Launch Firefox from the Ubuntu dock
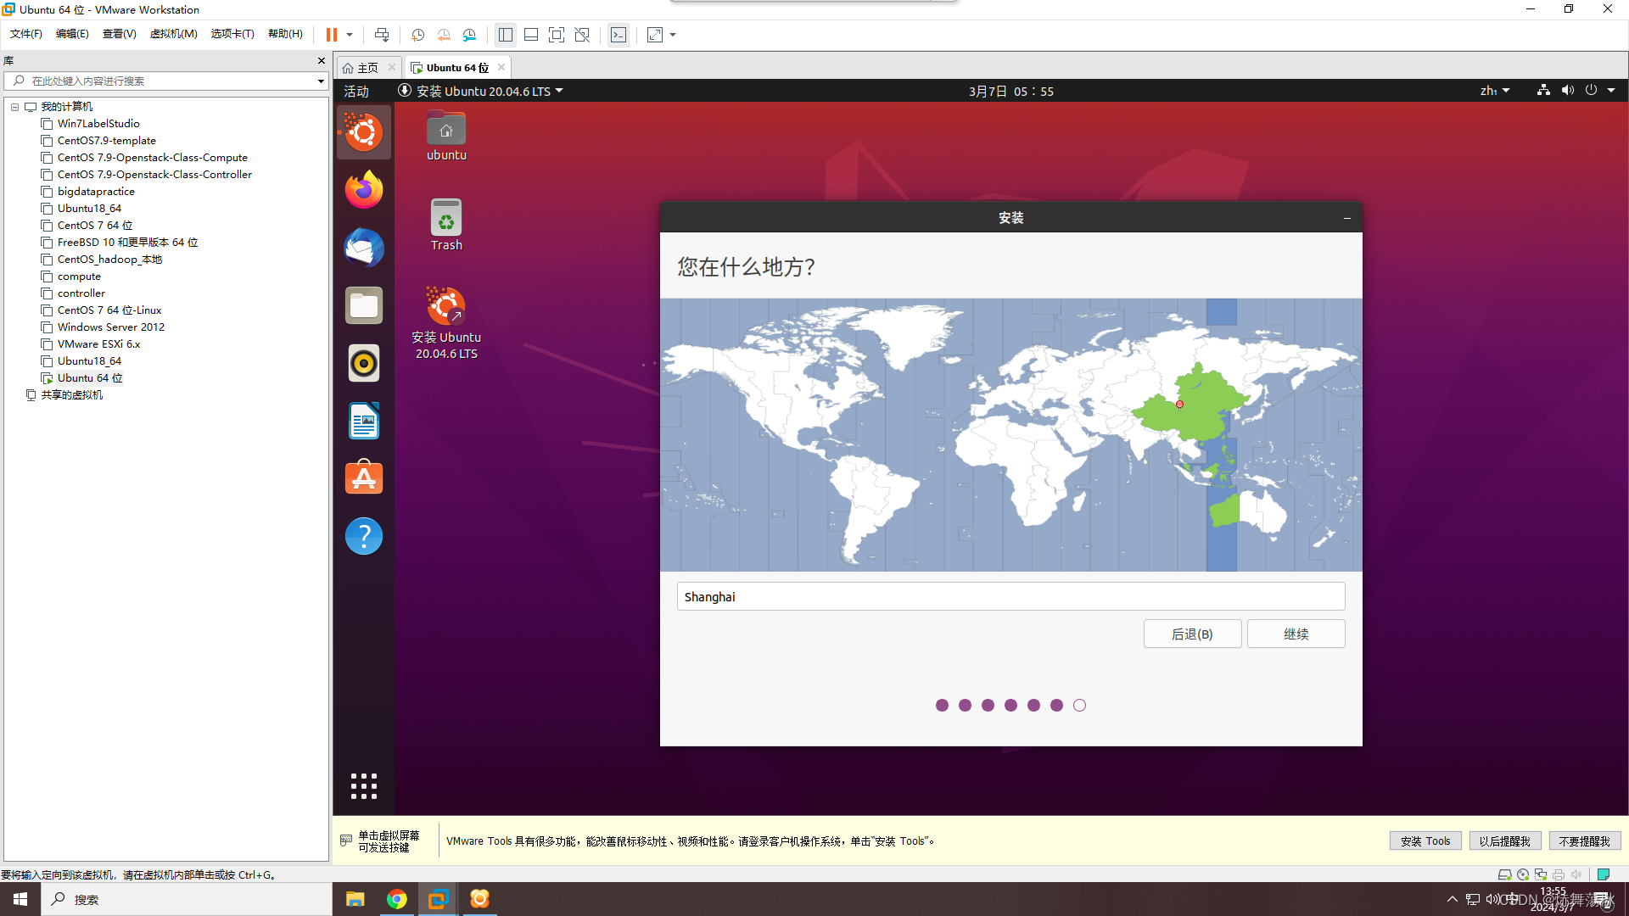This screenshot has width=1629, height=916. [364, 190]
